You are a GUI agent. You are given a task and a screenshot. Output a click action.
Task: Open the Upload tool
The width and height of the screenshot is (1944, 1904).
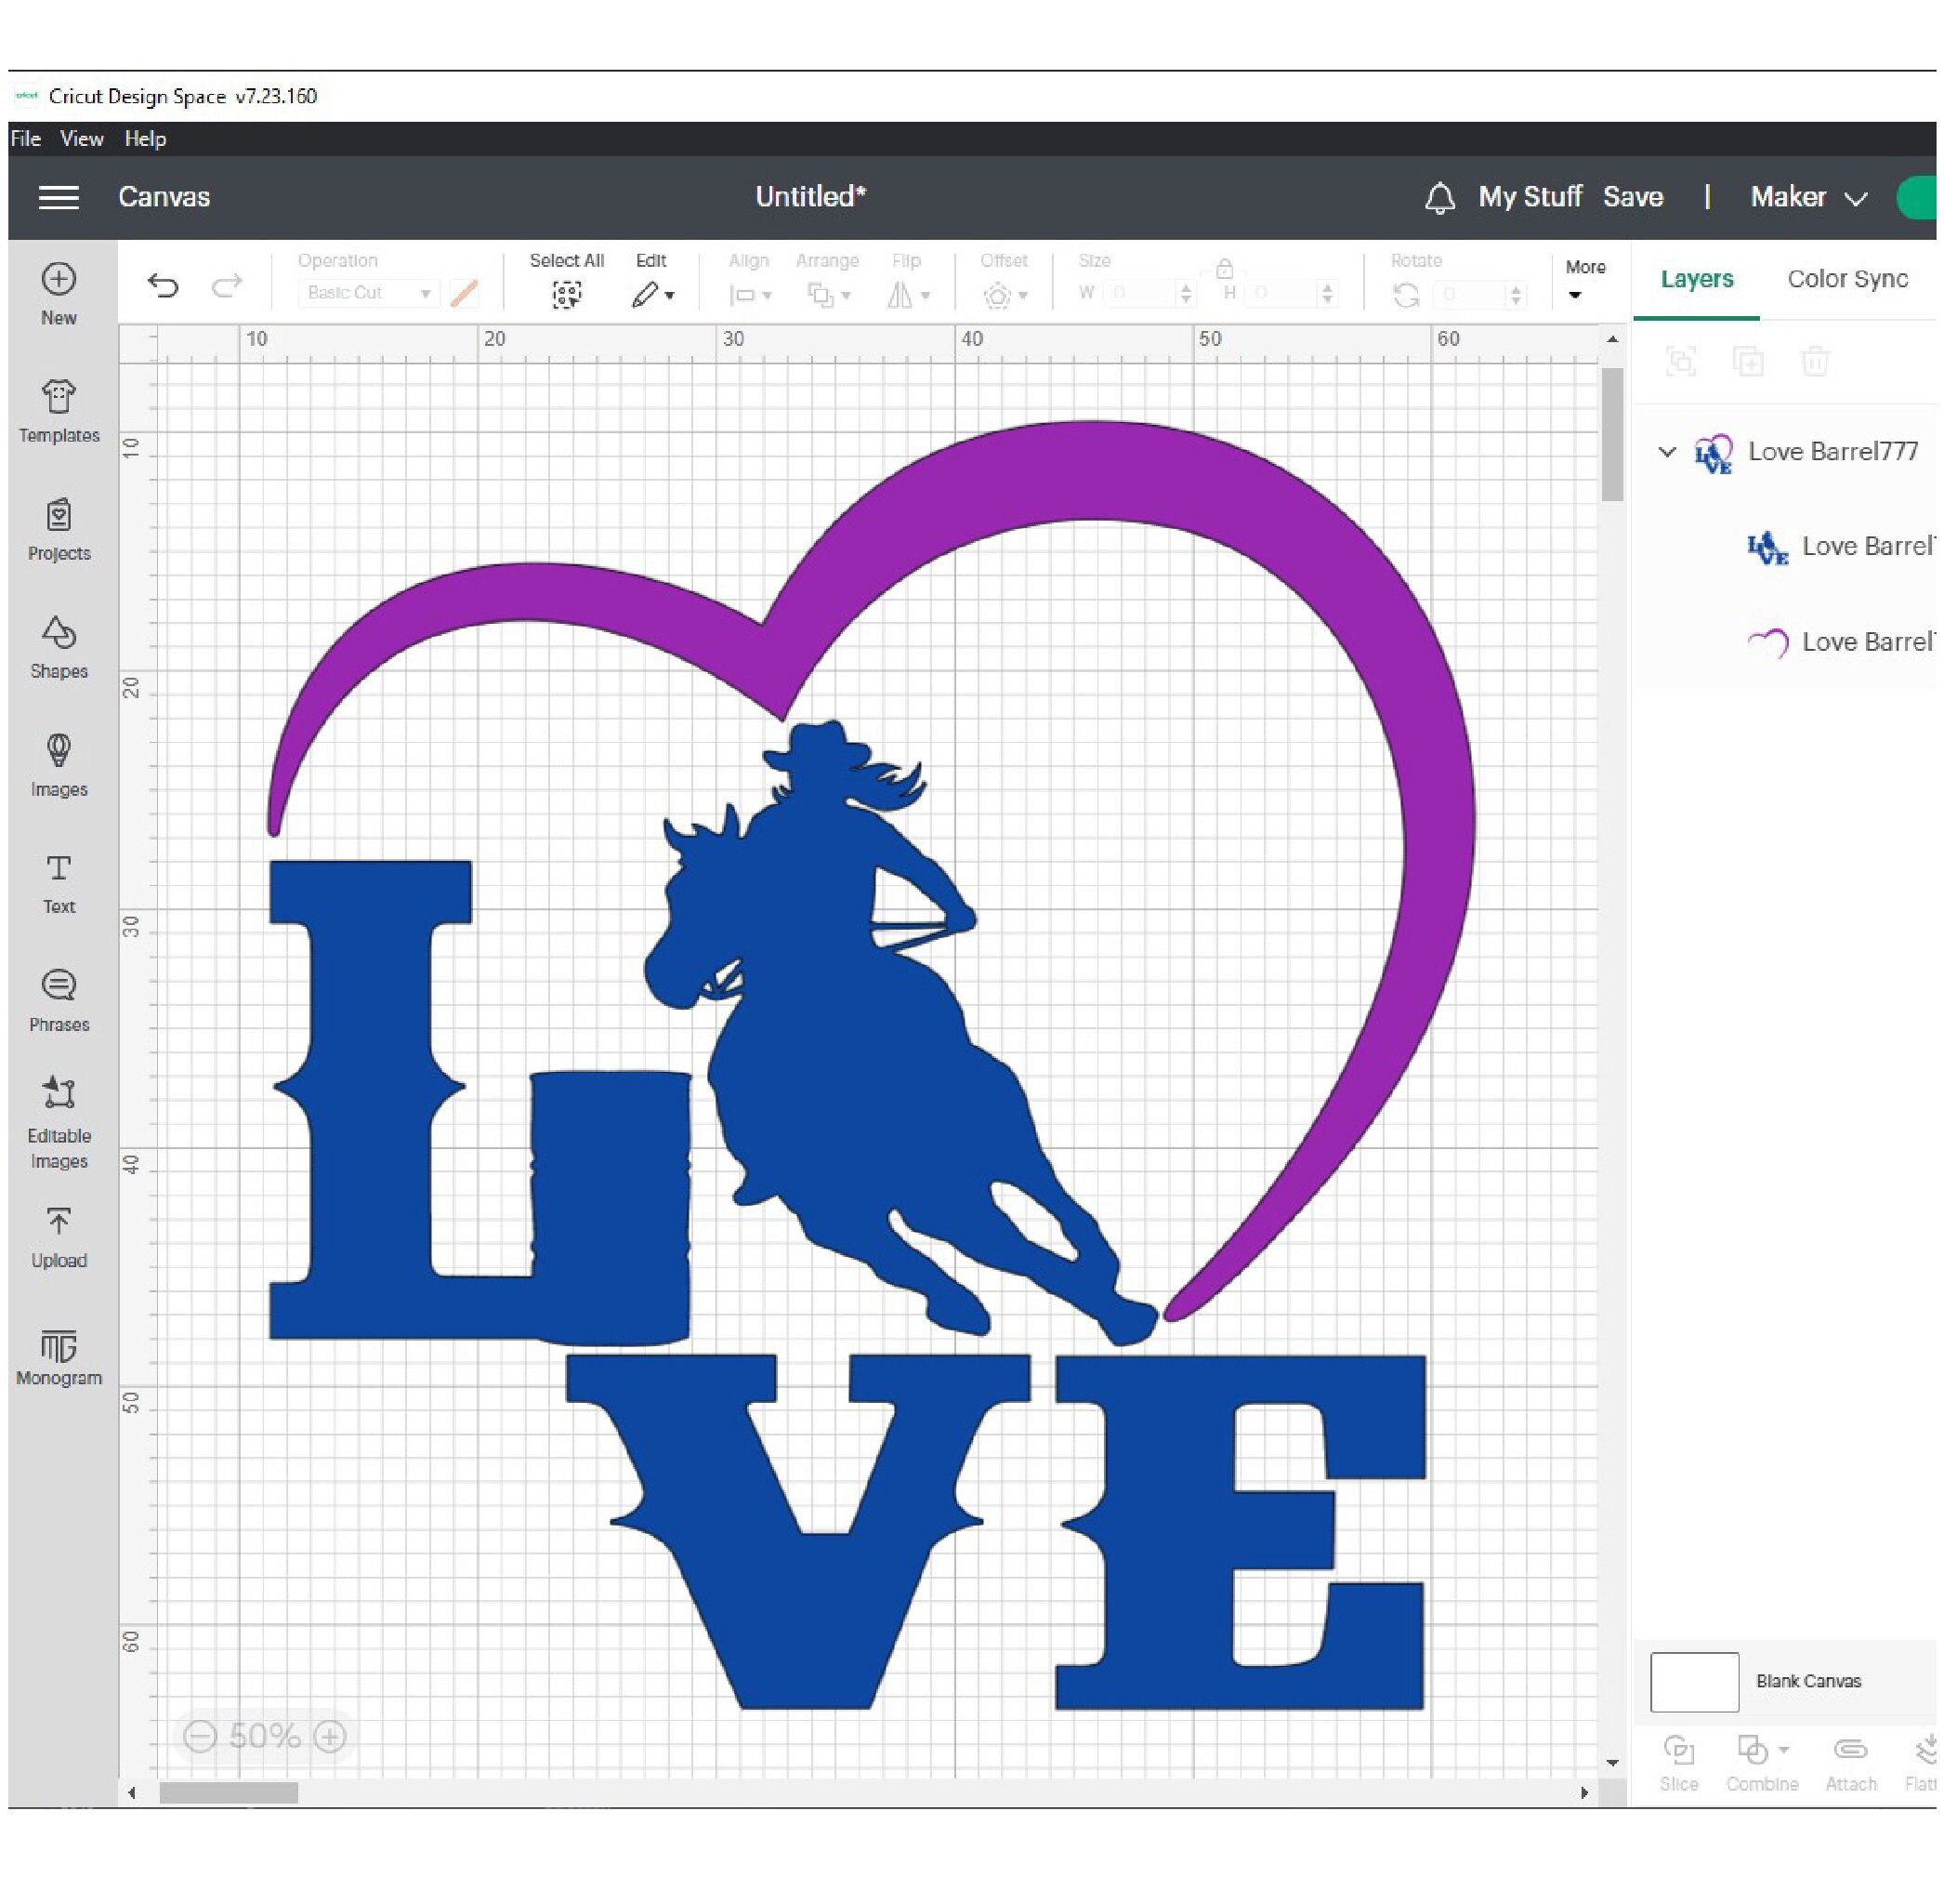[x=59, y=1238]
